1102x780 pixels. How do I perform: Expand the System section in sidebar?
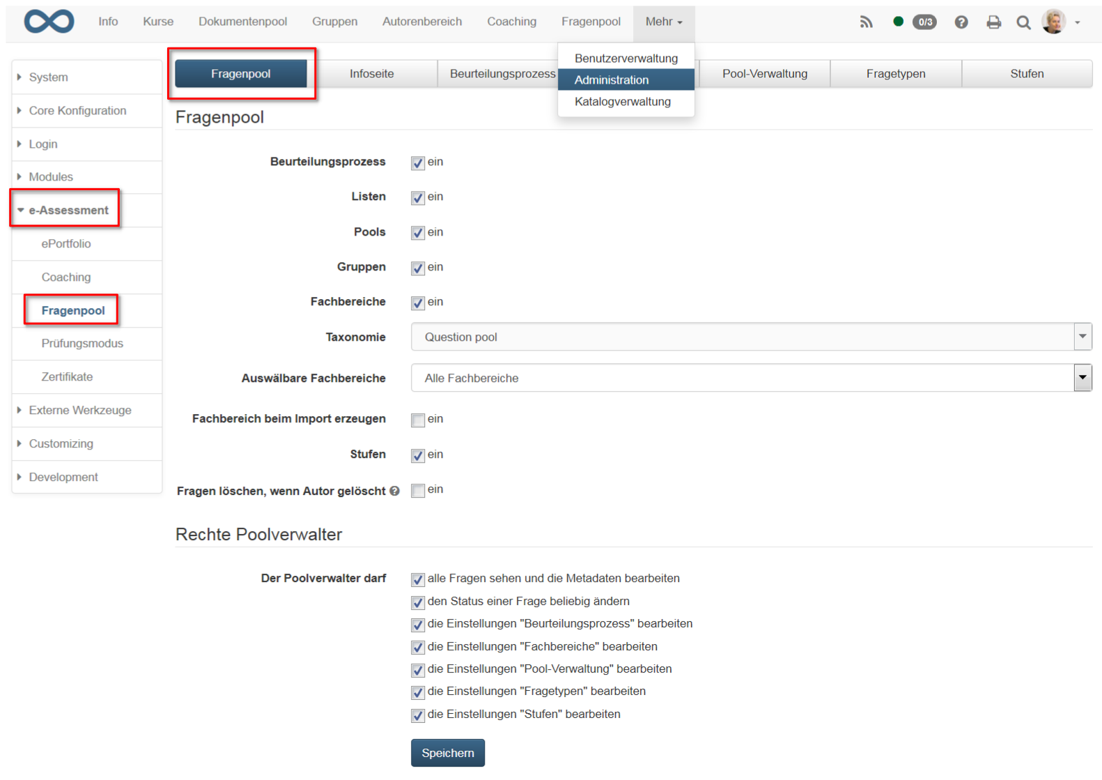tap(49, 77)
